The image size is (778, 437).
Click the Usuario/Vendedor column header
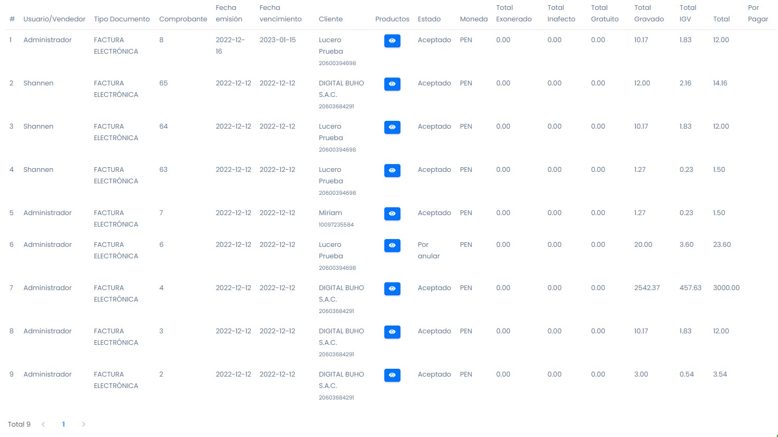coord(54,19)
